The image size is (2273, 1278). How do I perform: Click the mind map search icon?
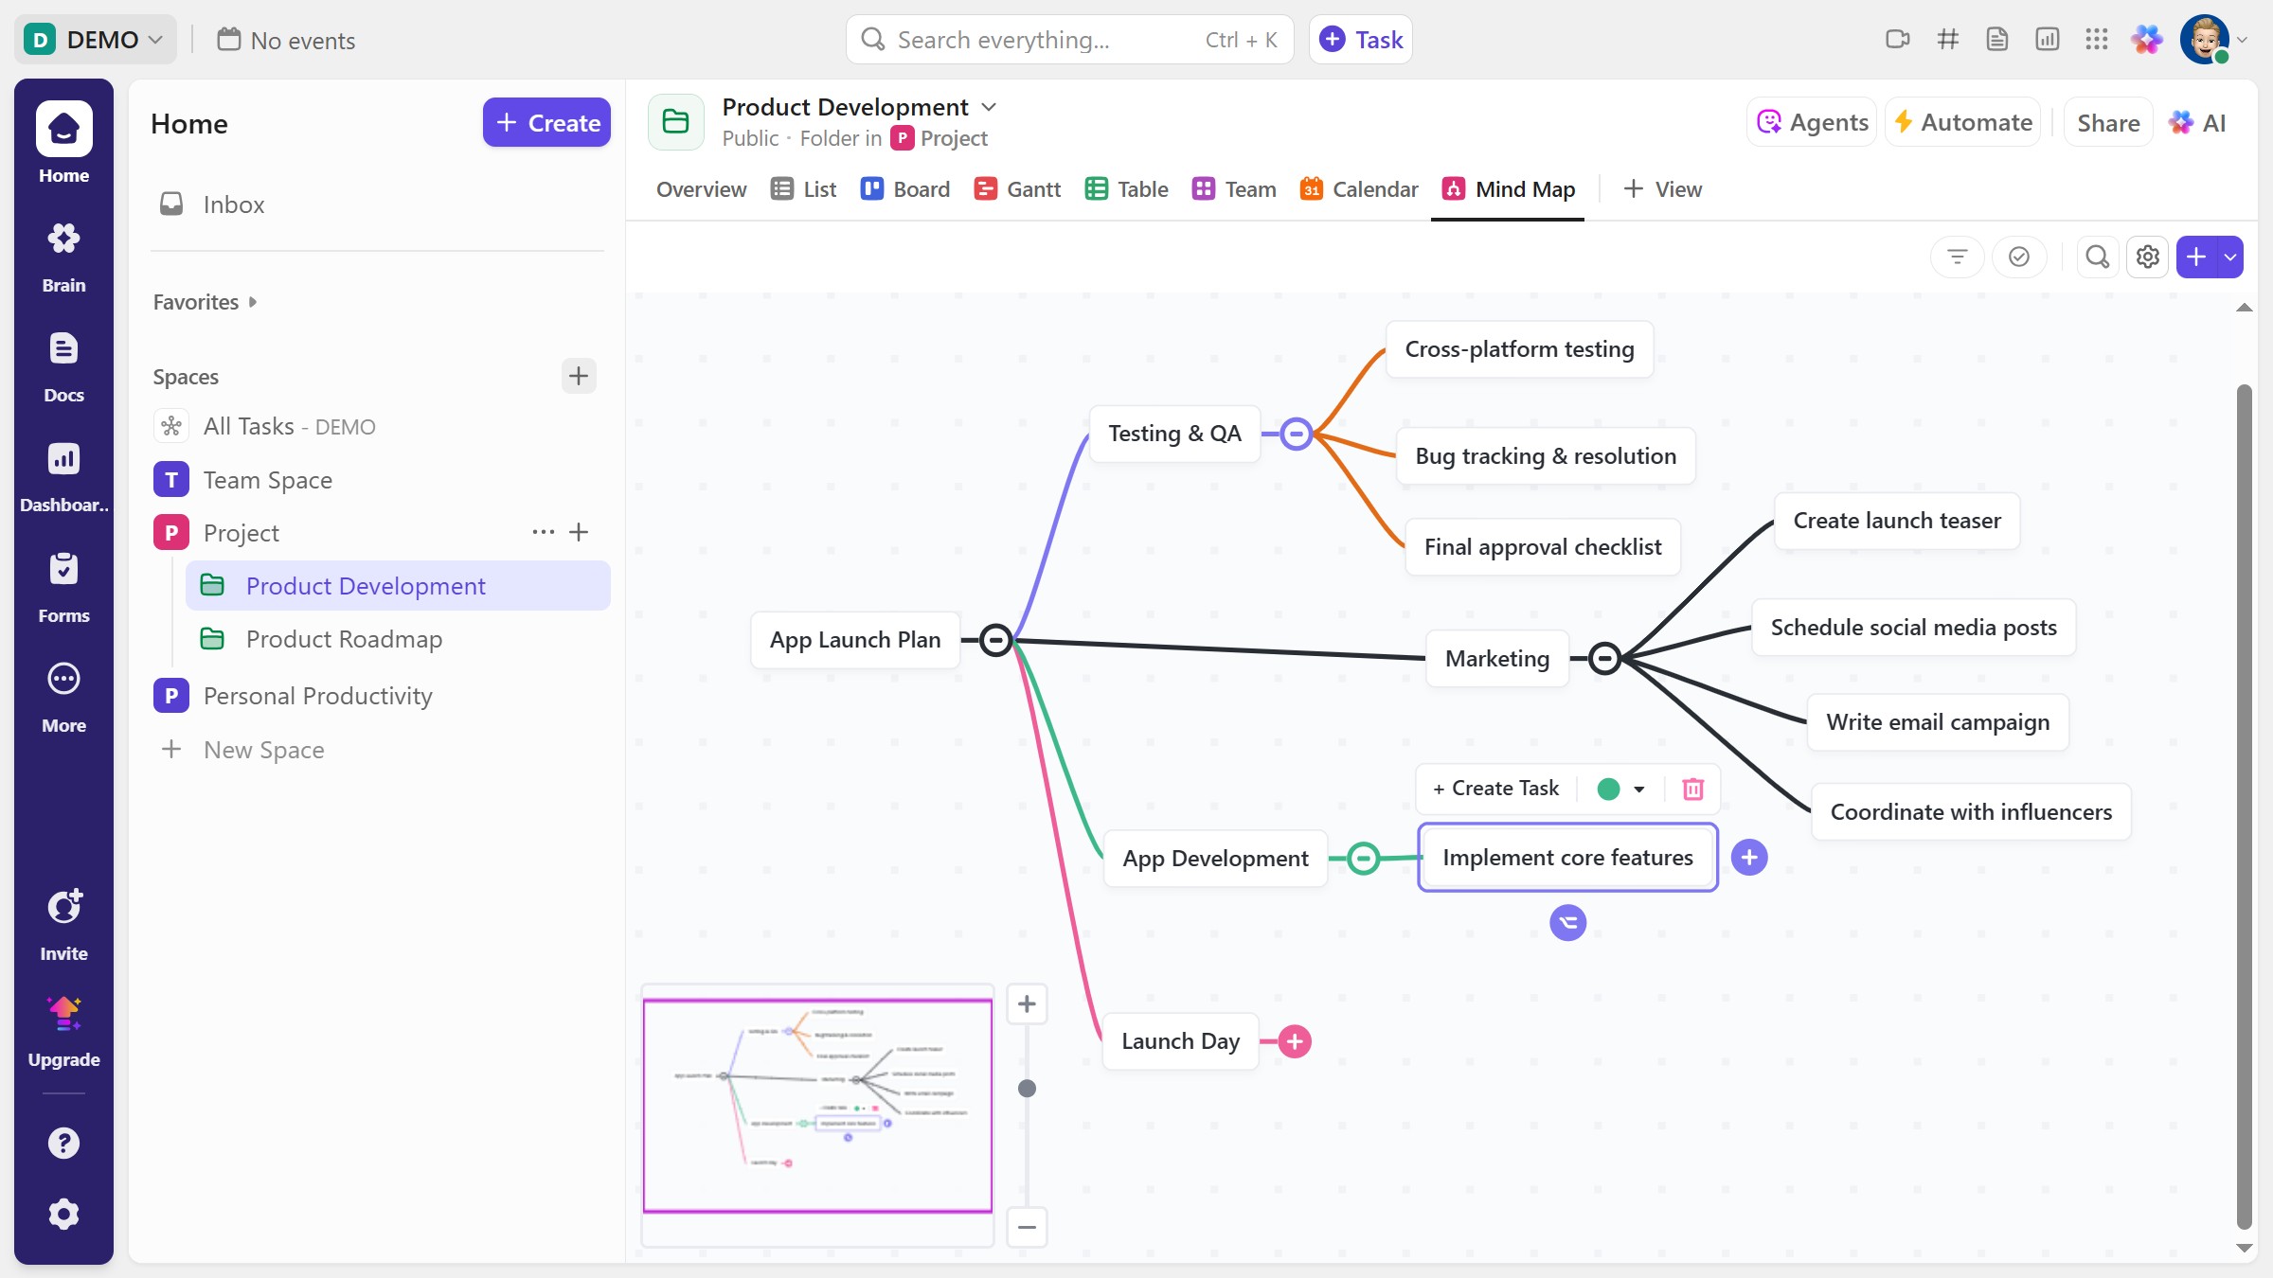[x=2097, y=257]
